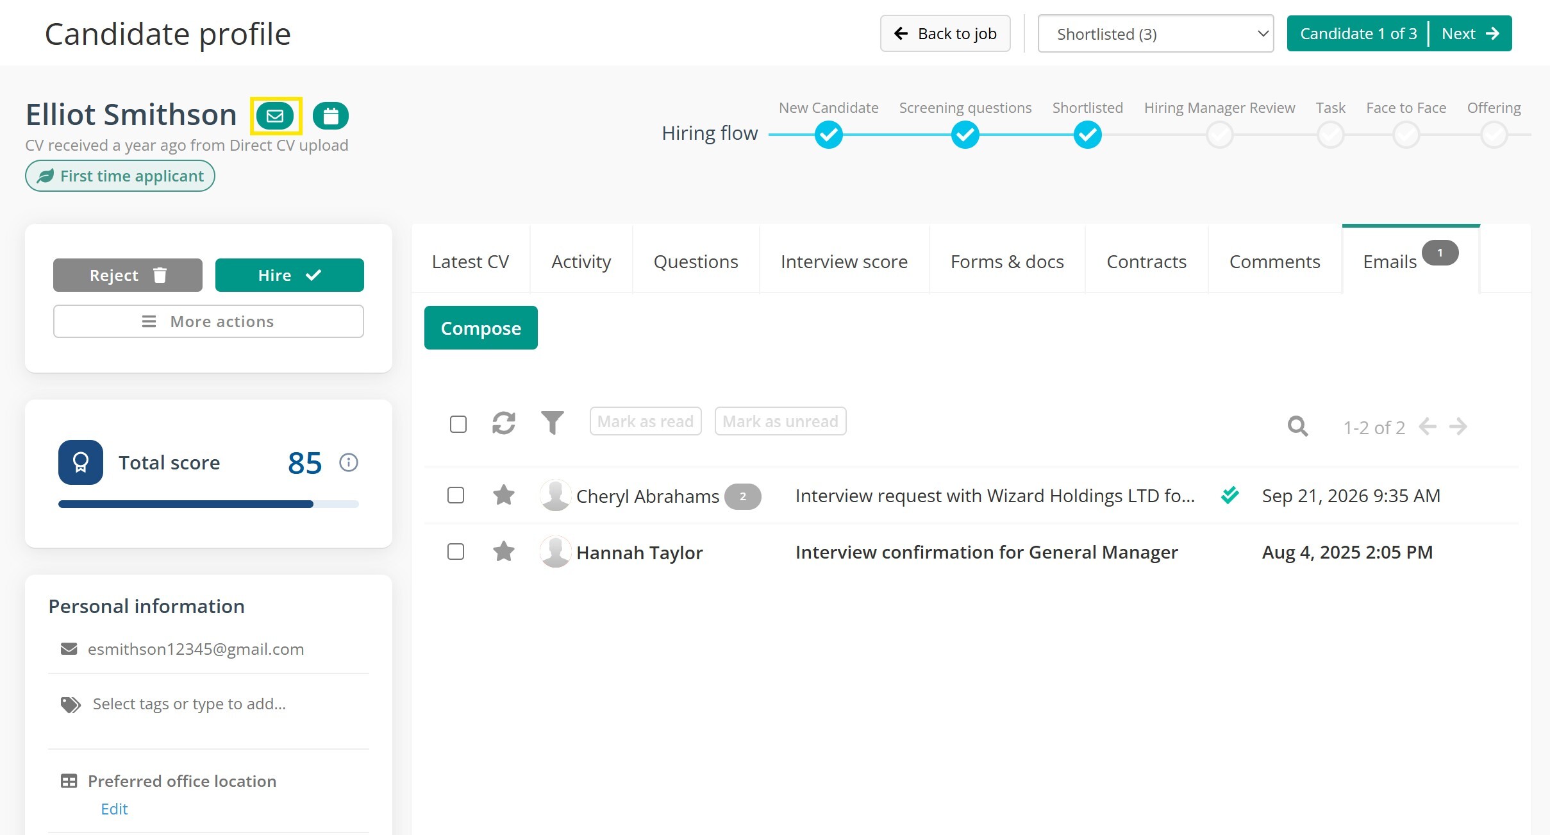Click the Candidate 1 of 3 label
The width and height of the screenshot is (1550, 835).
point(1358,33)
